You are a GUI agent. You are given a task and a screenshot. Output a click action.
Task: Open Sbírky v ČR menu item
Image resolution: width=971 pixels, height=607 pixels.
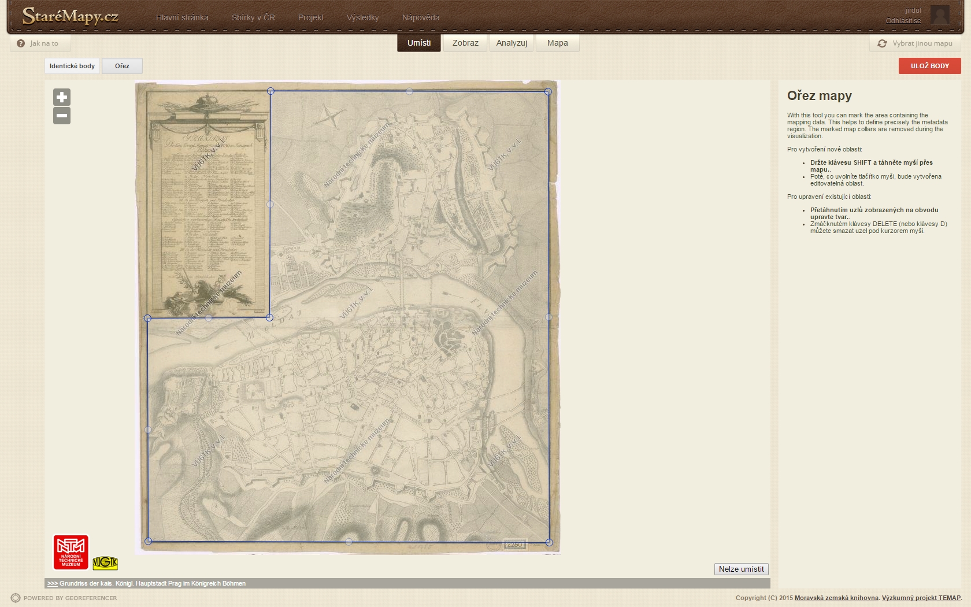coord(253,17)
